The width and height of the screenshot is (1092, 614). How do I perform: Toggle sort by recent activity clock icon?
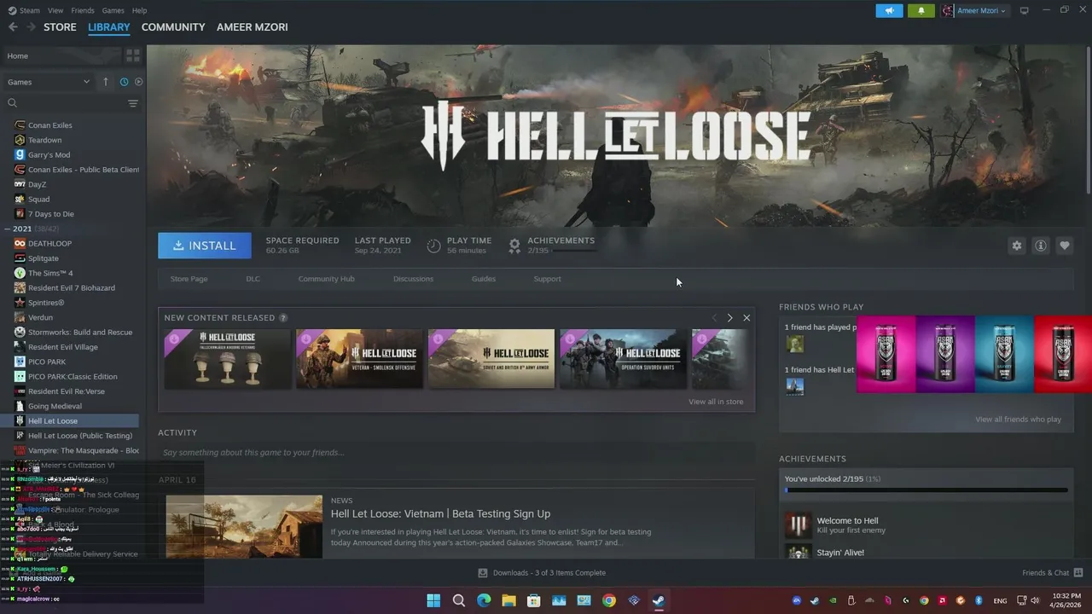tap(124, 82)
